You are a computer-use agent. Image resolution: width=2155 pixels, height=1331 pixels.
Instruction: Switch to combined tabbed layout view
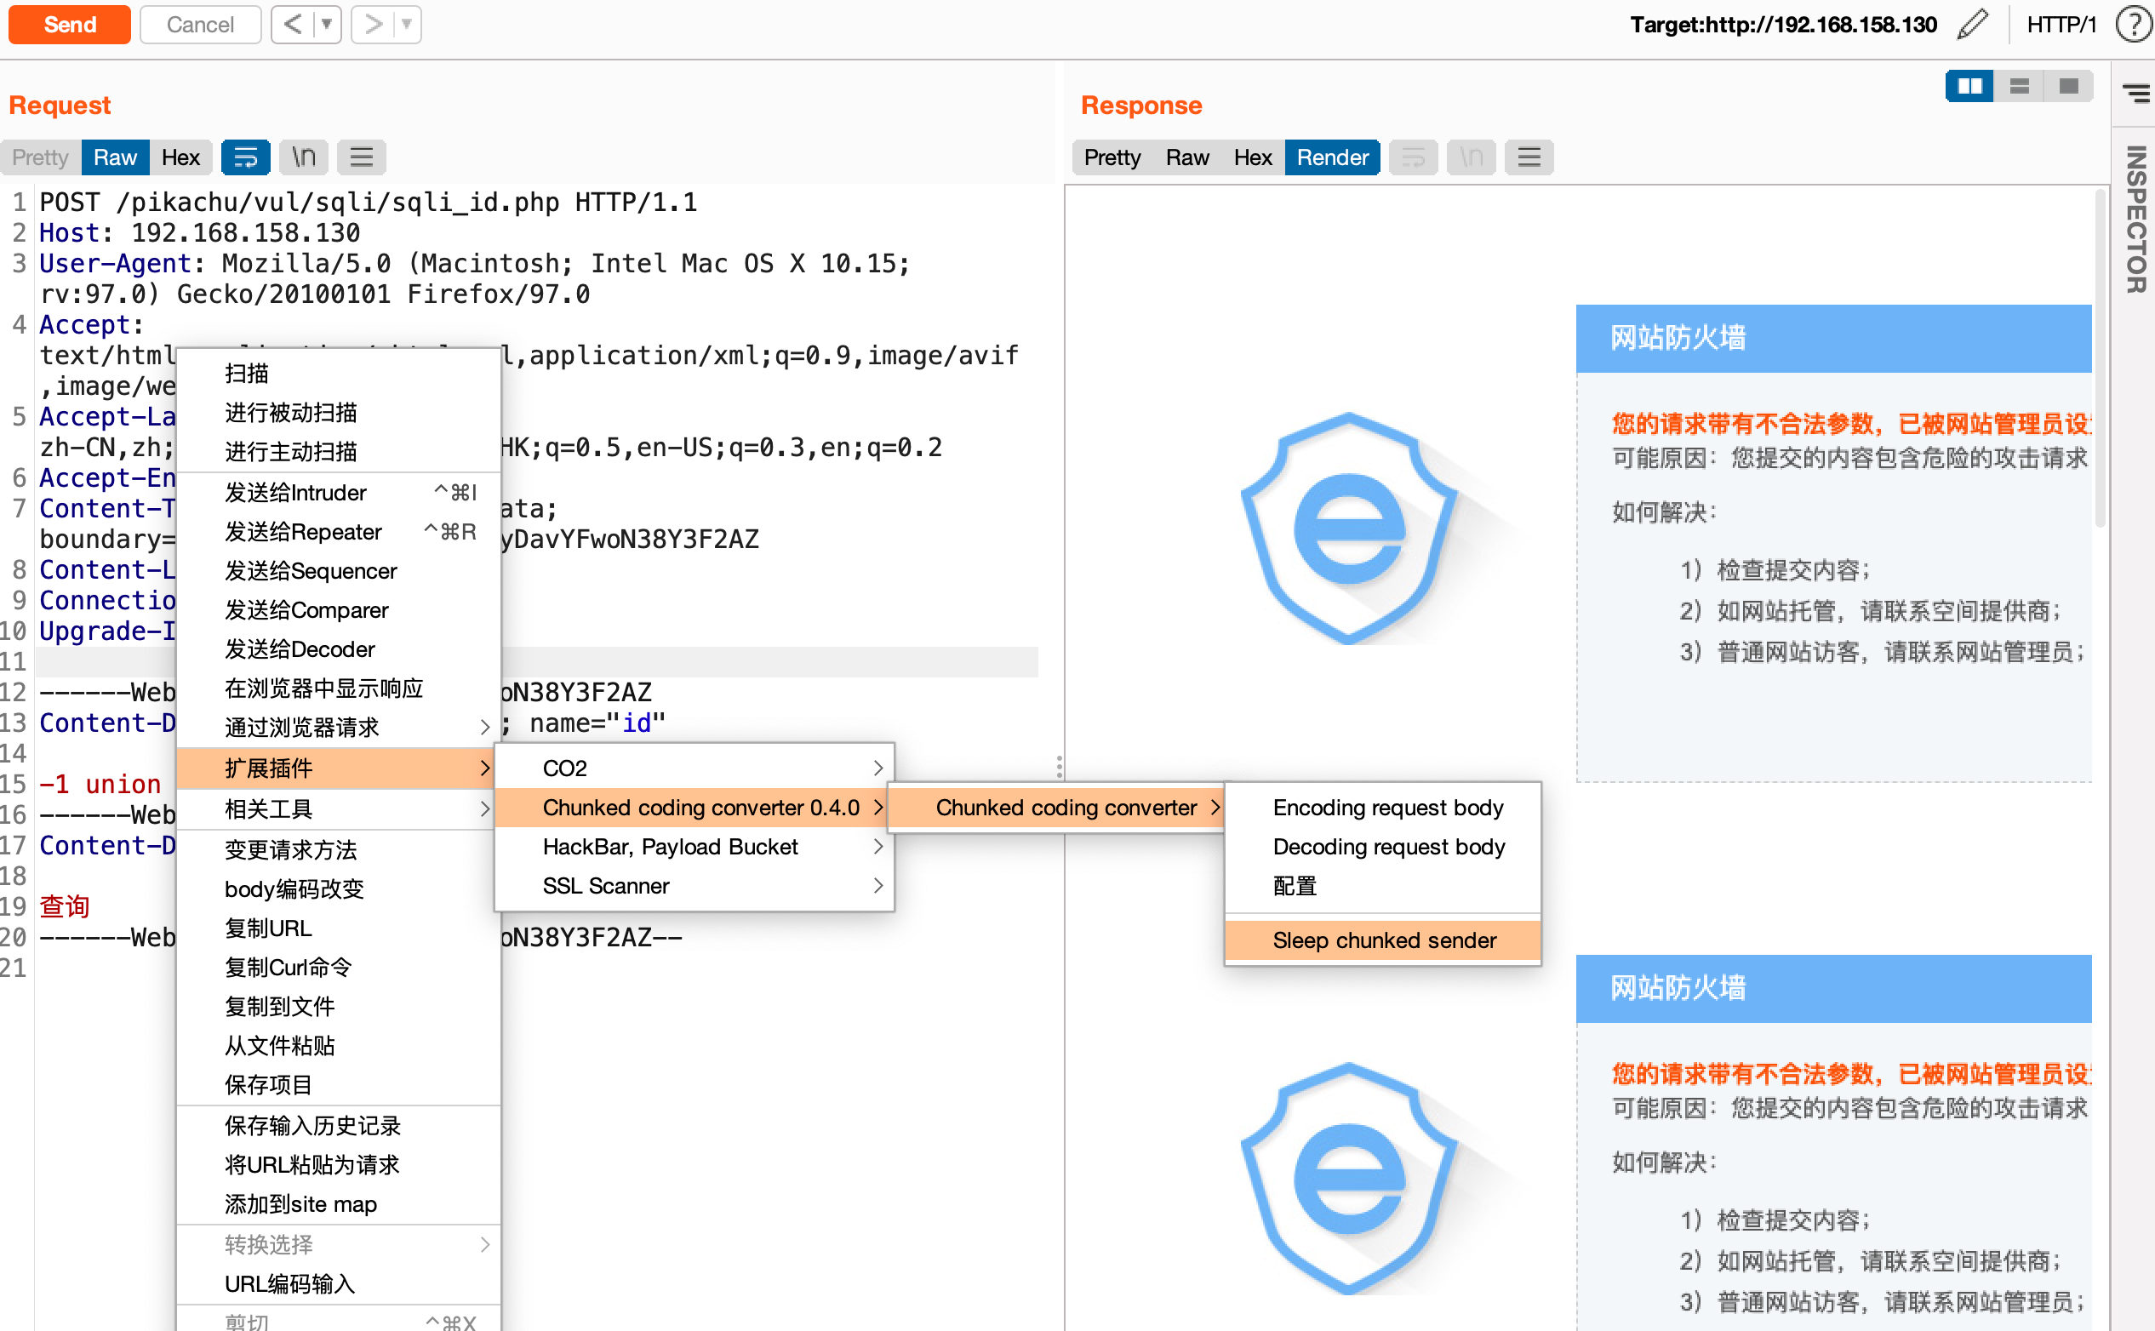click(x=2069, y=86)
